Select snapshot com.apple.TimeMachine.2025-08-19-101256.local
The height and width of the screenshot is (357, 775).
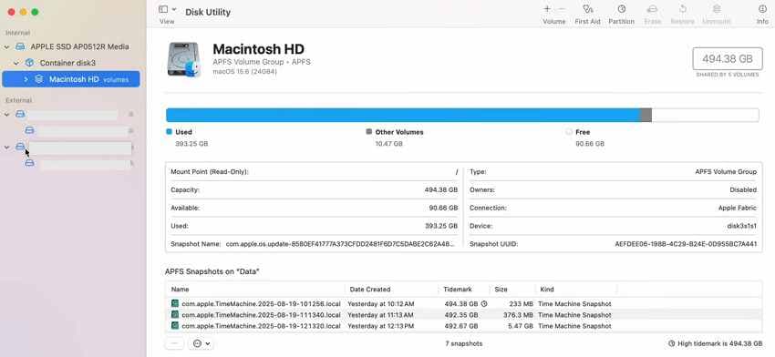pyautogui.click(x=261, y=303)
